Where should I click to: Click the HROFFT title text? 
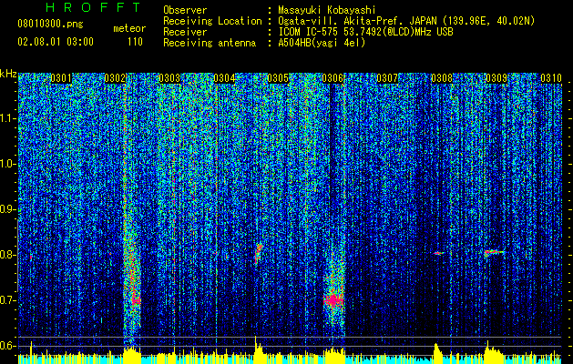(94, 7)
